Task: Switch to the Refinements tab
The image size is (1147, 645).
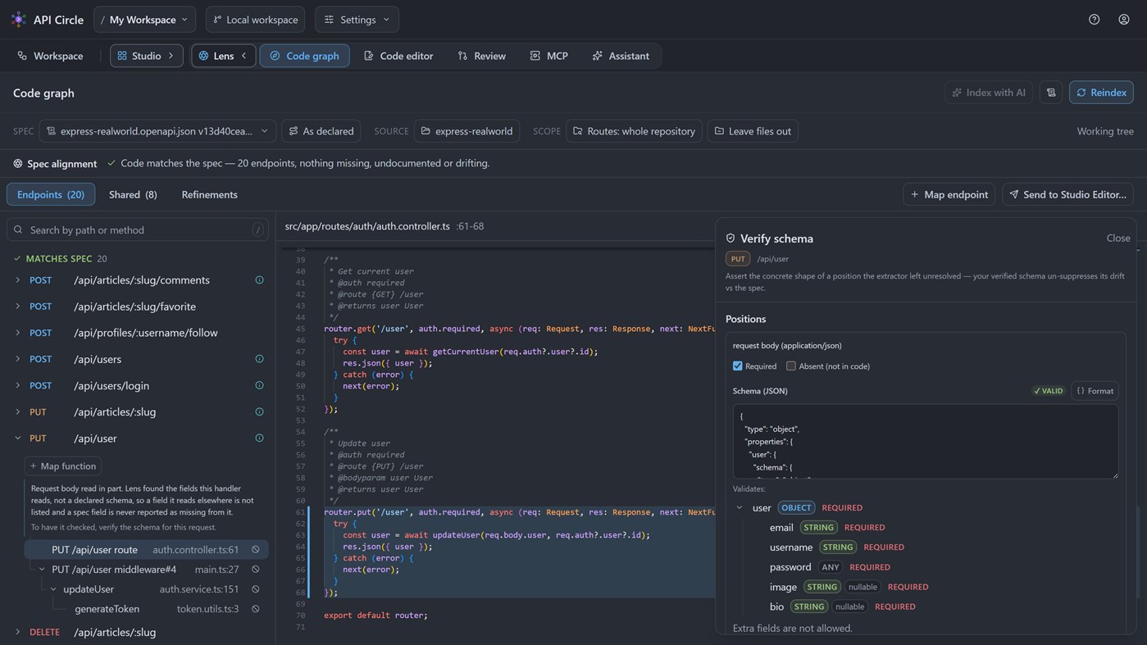Action: click(210, 195)
